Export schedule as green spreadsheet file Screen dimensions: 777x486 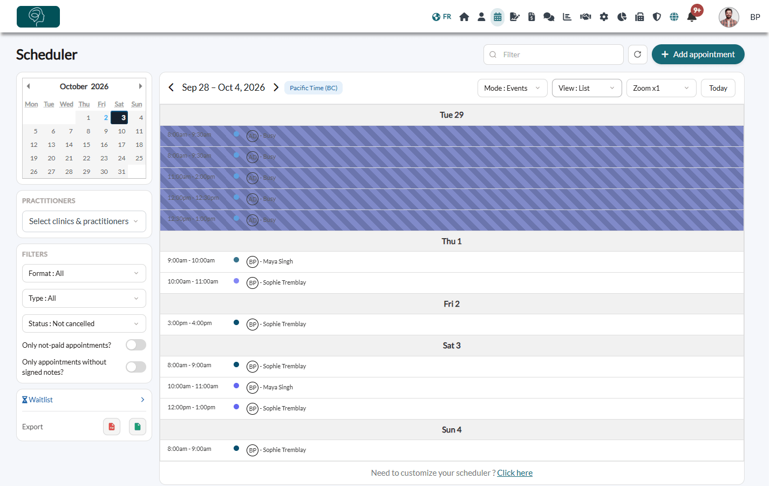tap(138, 427)
